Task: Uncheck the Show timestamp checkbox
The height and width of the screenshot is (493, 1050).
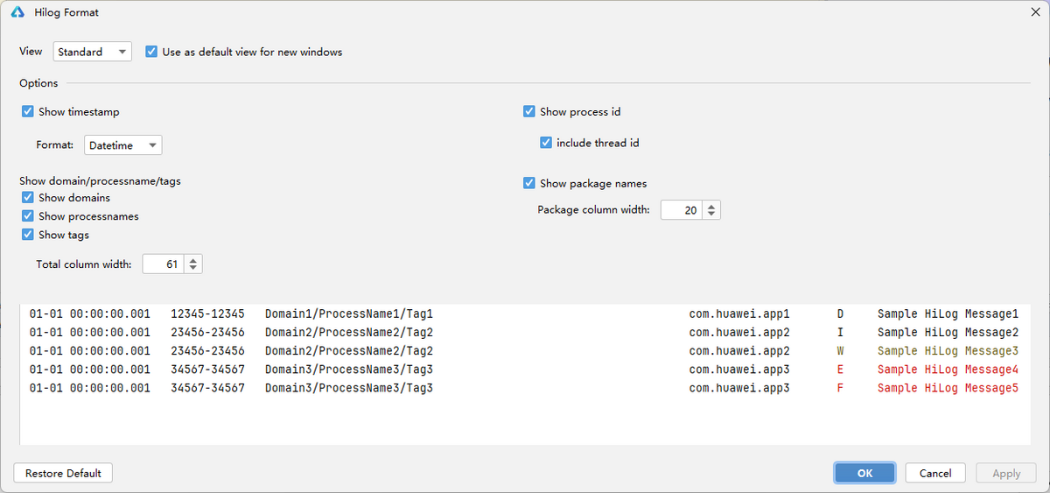Action: tap(28, 112)
